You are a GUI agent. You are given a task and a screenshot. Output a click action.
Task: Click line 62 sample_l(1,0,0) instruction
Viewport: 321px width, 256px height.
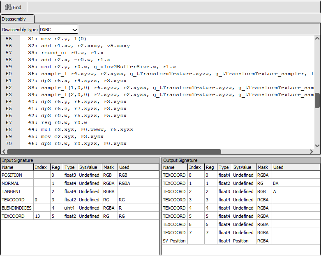click(171, 88)
